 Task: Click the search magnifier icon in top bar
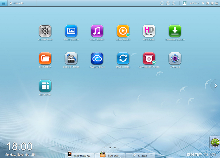pyautogui.click(x=203, y=3)
